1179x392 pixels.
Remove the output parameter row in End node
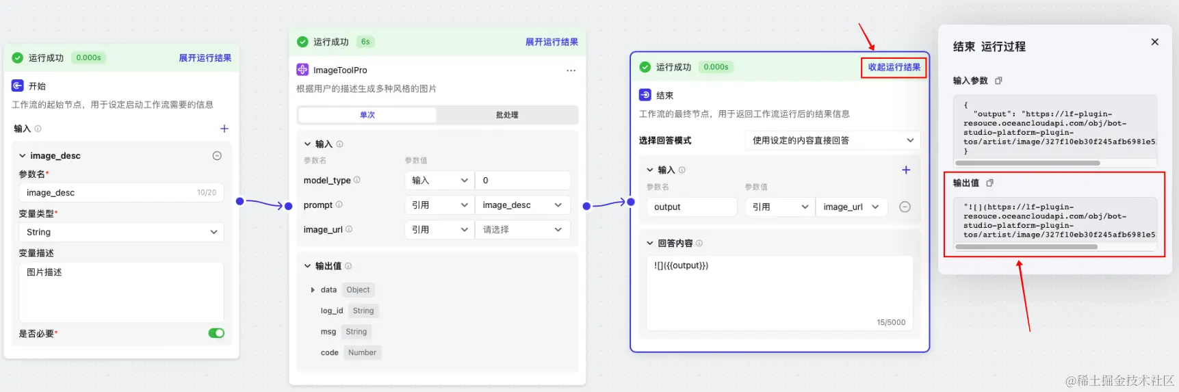pyautogui.click(x=905, y=207)
